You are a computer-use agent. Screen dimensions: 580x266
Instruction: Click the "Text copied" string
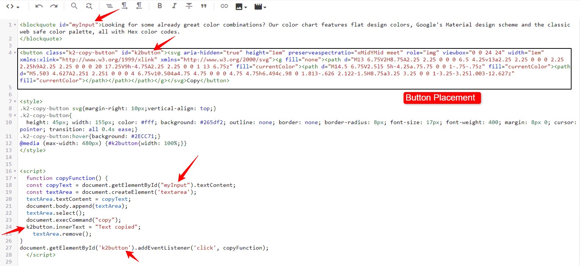click(x=116, y=227)
